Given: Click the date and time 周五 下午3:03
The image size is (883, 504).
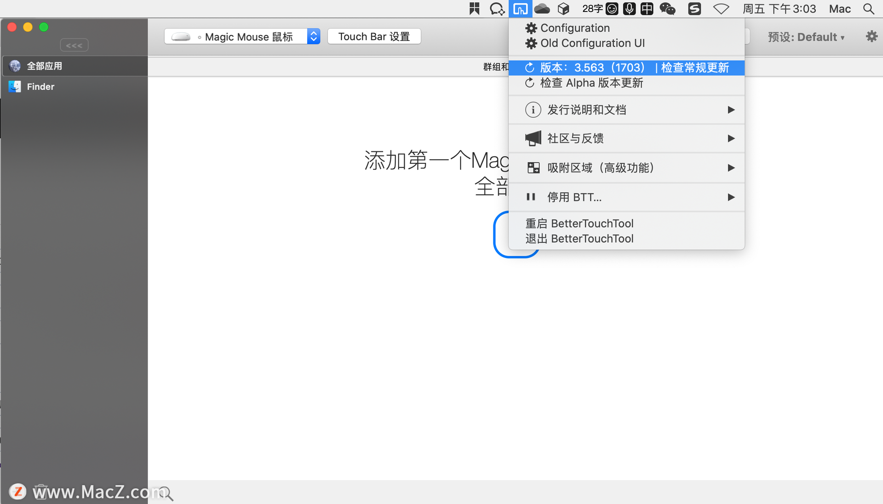Looking at the screenshot, I should click(x=779, y=9).
